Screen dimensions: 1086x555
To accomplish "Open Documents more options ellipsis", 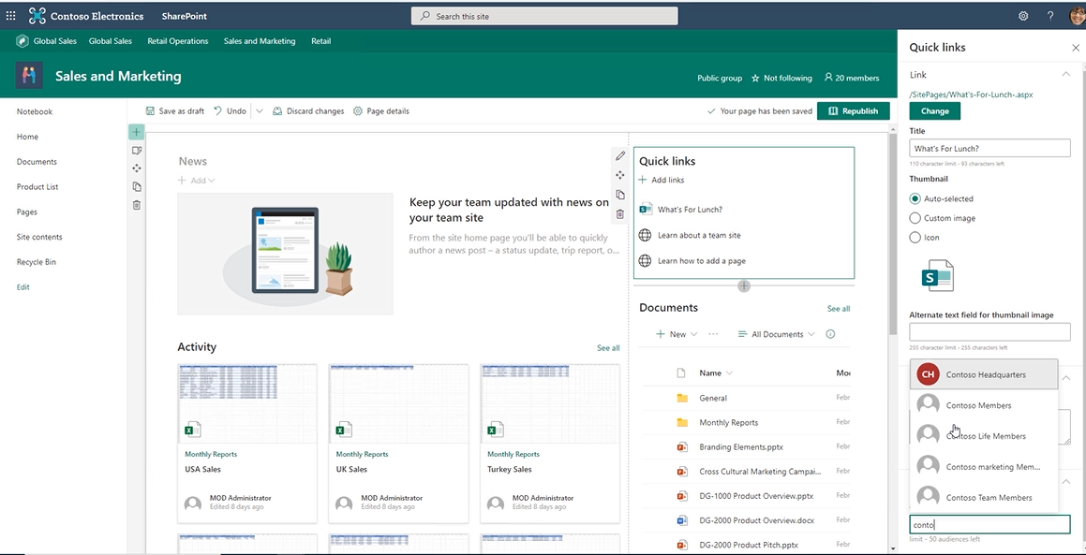I will (713, 333).
